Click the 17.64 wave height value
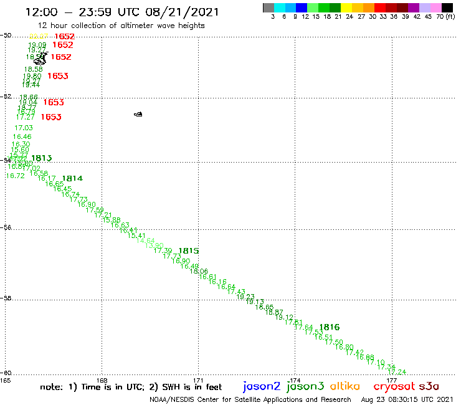Image resolution: width=461 pixels, height=405 pixels. (304, 327)
